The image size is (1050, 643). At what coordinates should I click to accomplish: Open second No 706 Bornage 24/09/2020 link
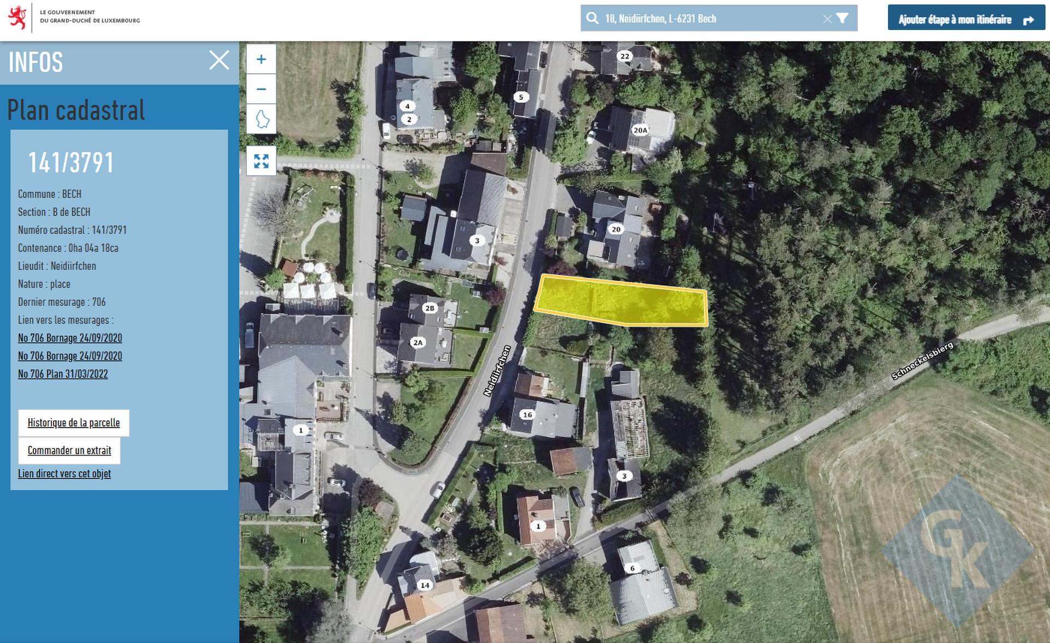tap(70, 356)
